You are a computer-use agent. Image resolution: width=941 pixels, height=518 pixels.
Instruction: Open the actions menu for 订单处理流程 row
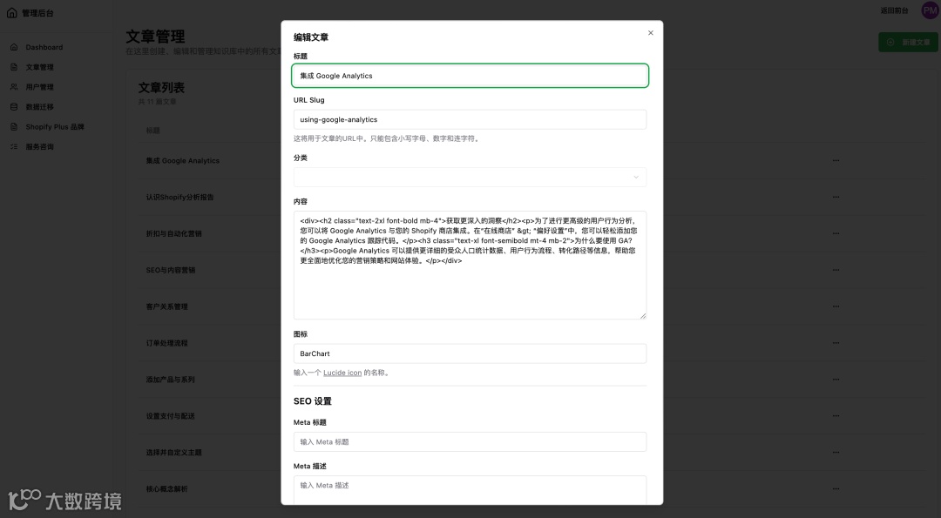click(836, 343)
